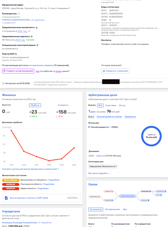Click the clock icon next to Руководитель
This screenshot has width=168, height=227.
point(18,13)
